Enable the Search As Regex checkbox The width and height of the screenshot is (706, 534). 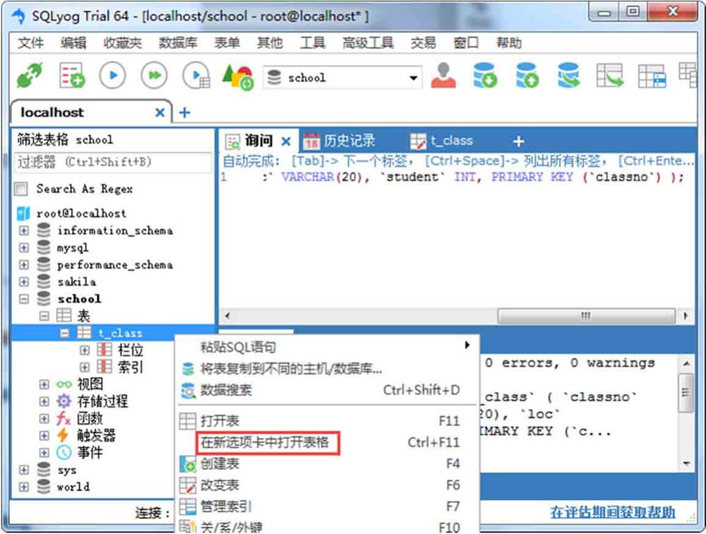(x=21, y=189)
